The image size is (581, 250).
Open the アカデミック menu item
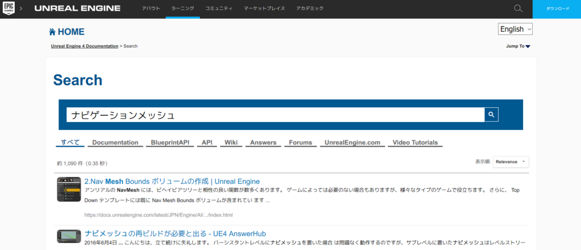[x=310, y=8]
